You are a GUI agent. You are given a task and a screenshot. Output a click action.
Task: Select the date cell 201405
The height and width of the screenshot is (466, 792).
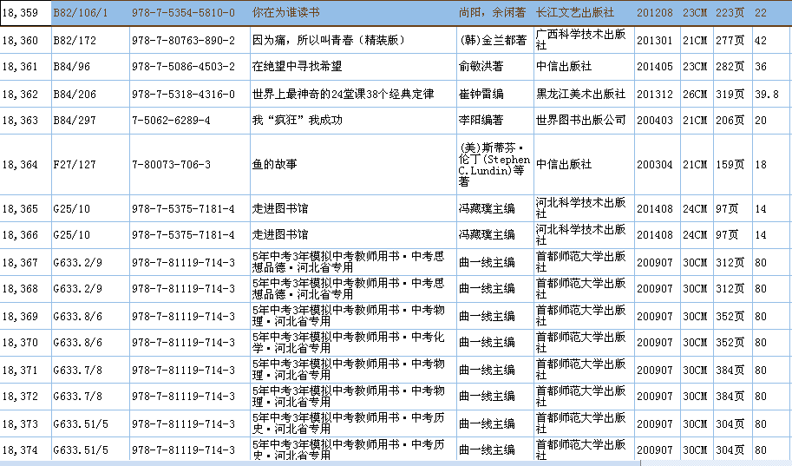(658, 67)
